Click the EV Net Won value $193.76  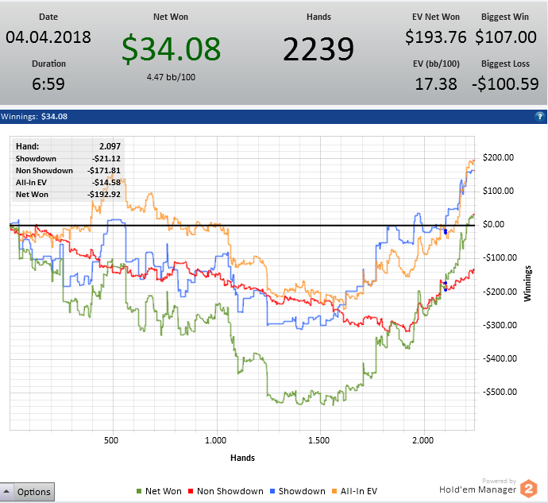click(436, 37)
